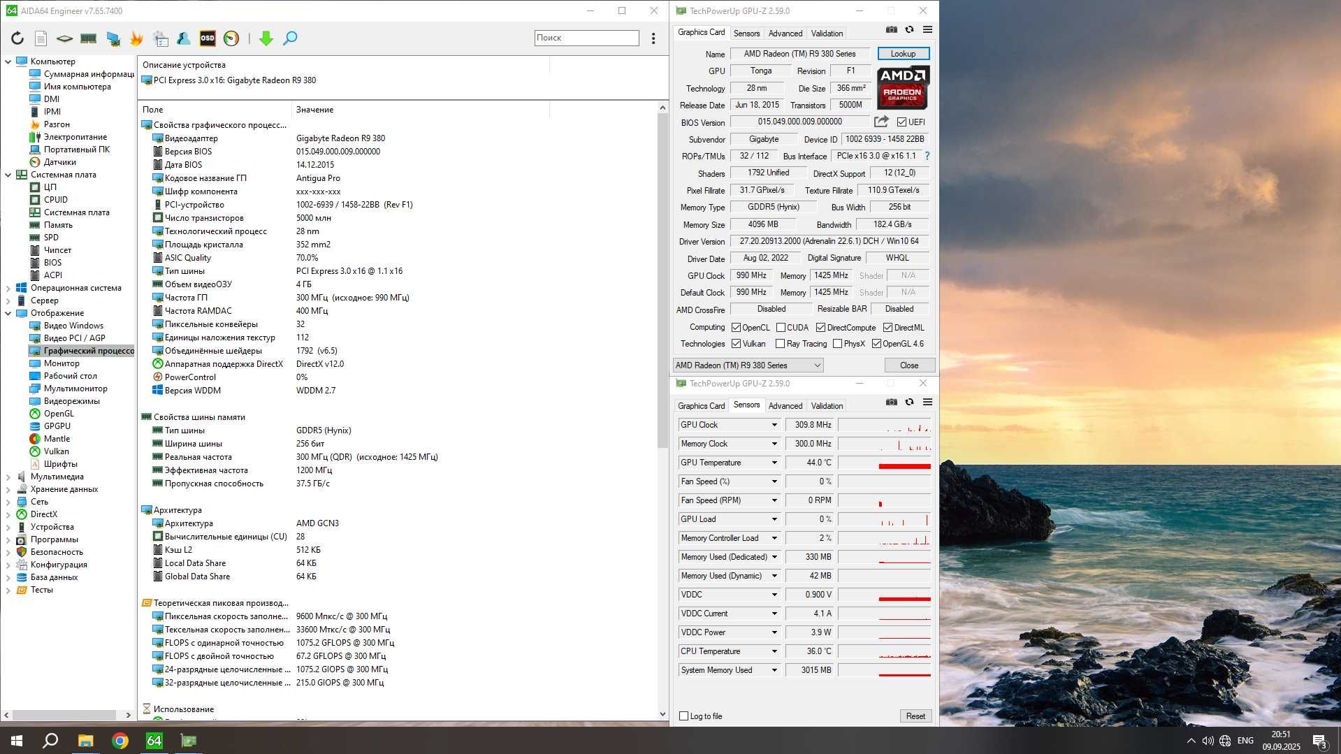
Task: Click the magnifier search icon in toolbar
Action: [x=290, y=38]
